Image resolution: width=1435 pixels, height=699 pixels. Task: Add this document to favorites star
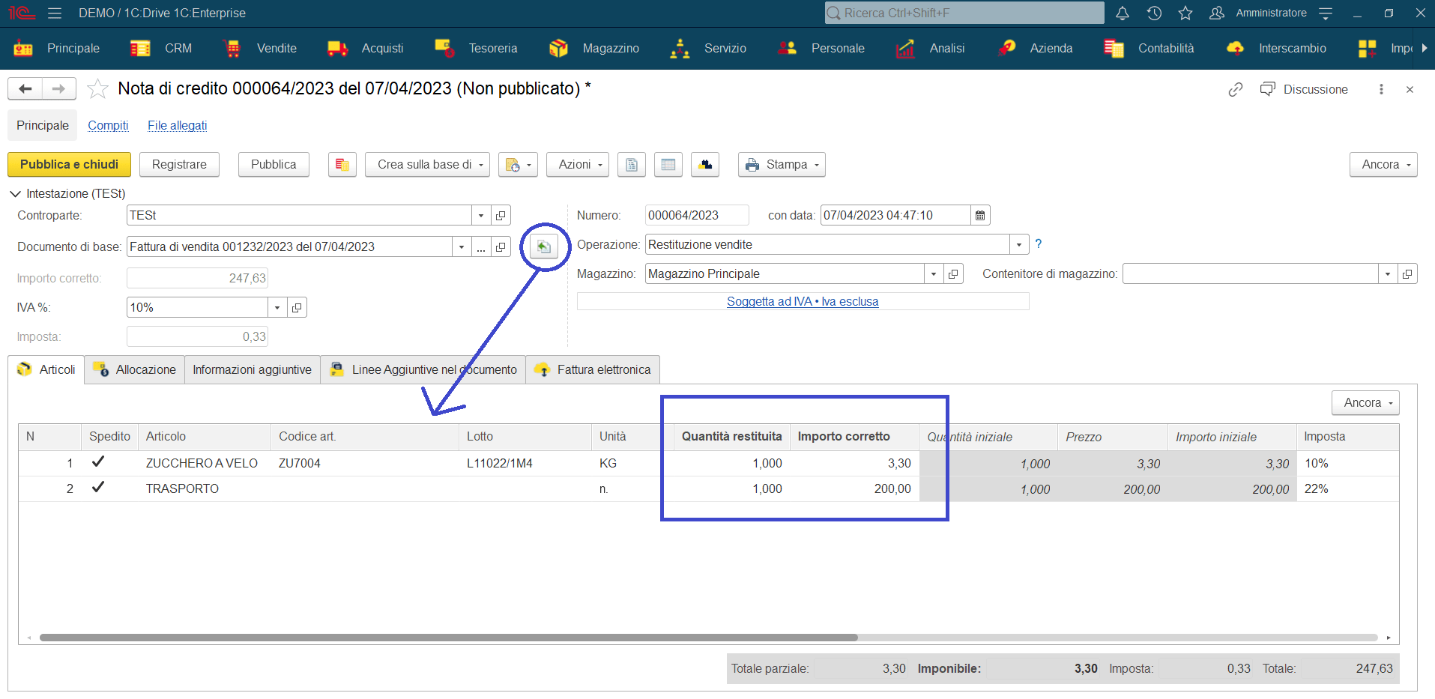point(97,89)
